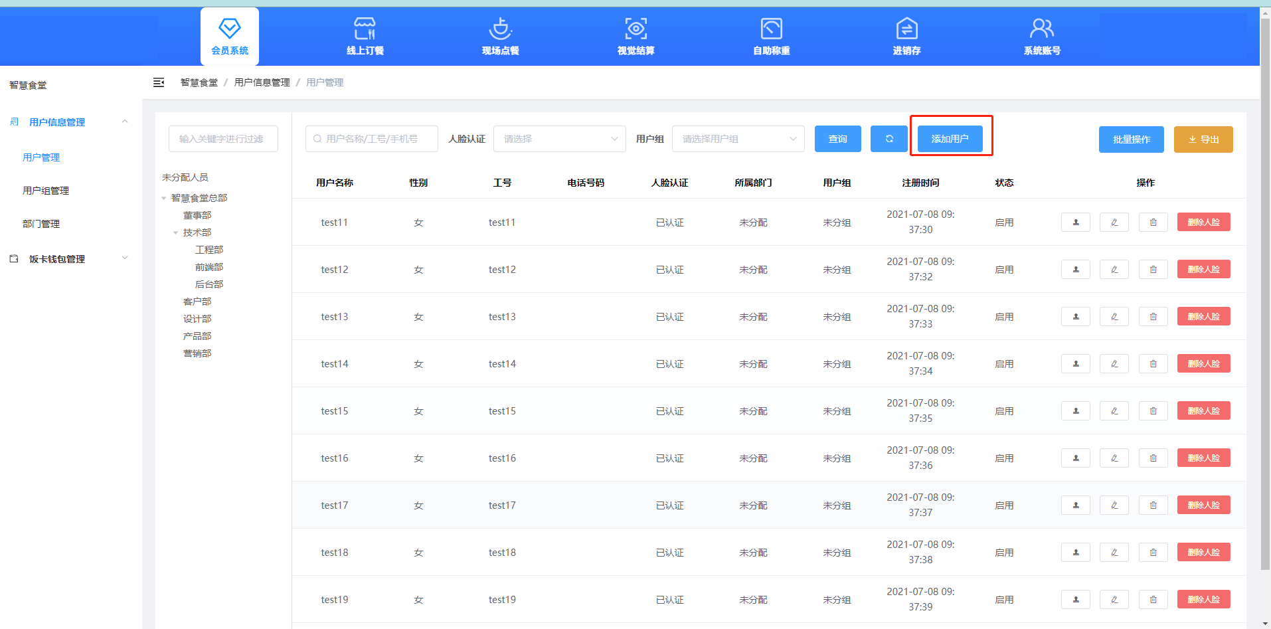Screen dimensions: 1271x629
Task: Click trash icon for test13 row
Action: [1153, 317]
